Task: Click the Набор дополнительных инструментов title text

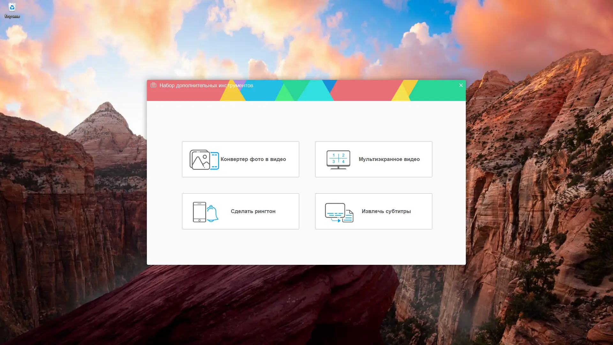Action: point(206,85)
